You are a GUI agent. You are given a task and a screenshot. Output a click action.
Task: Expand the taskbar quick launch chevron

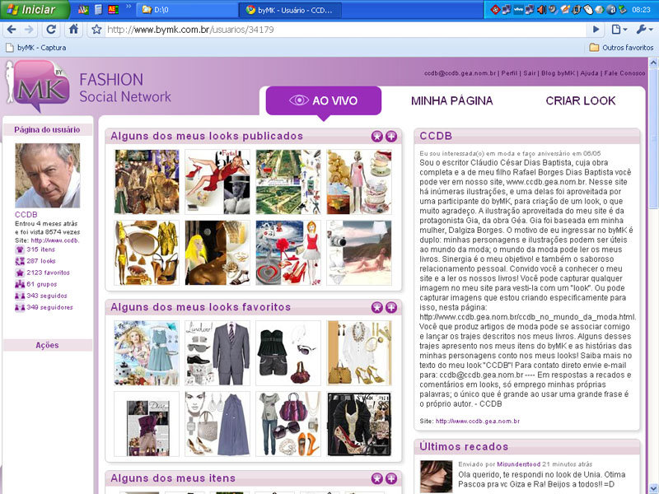tap(128, 9)
